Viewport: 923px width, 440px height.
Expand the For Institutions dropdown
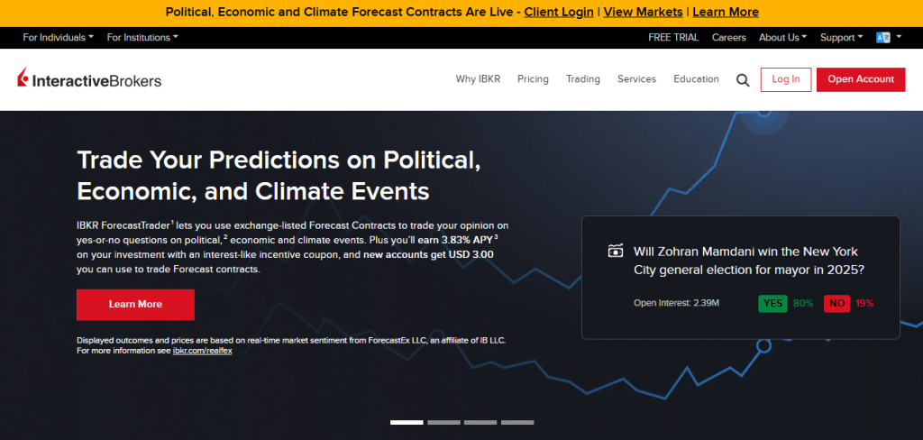142,38
